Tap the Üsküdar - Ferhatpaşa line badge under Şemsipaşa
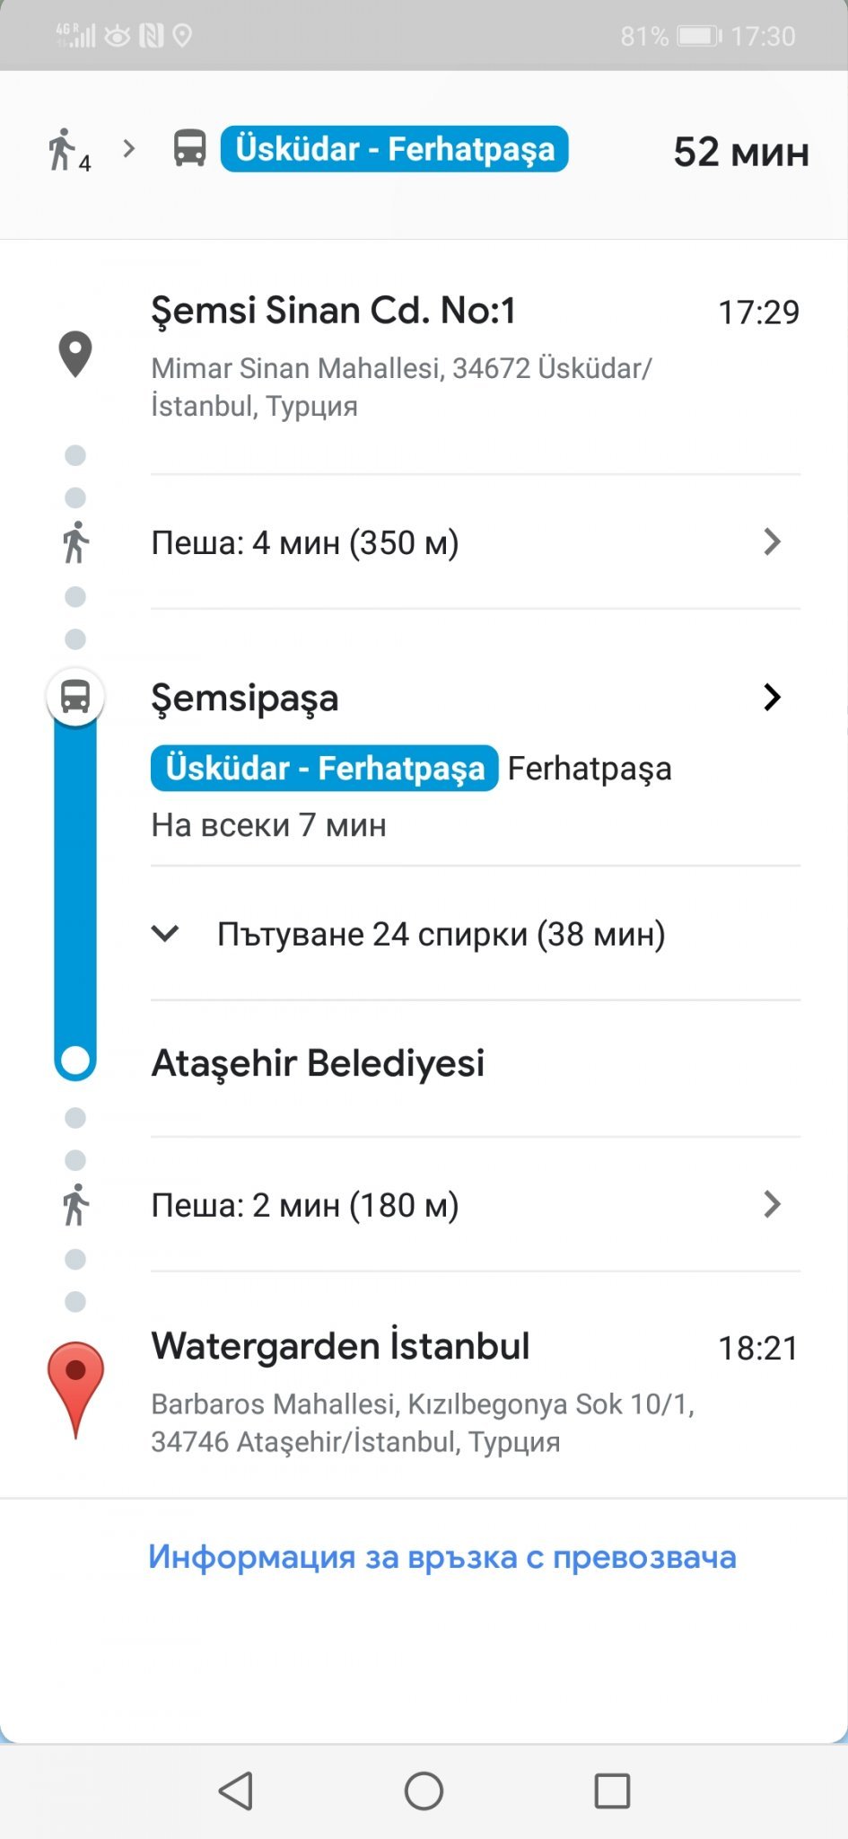 point(325,769)
